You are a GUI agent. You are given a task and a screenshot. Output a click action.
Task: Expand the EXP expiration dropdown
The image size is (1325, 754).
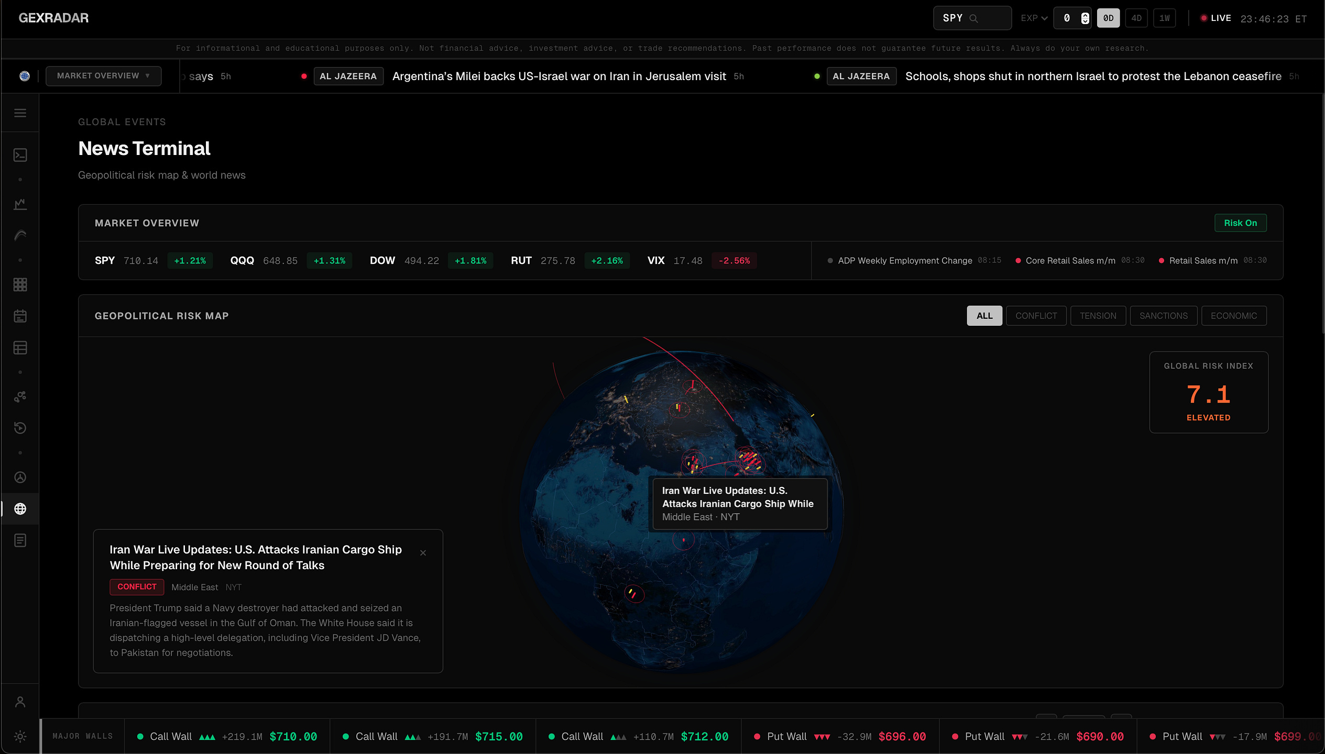click(x=1034, y=18)
